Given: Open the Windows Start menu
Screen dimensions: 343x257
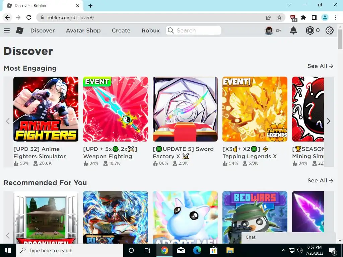Looking at the screenshot, I should pyautogui.click(x=8, y=250).
